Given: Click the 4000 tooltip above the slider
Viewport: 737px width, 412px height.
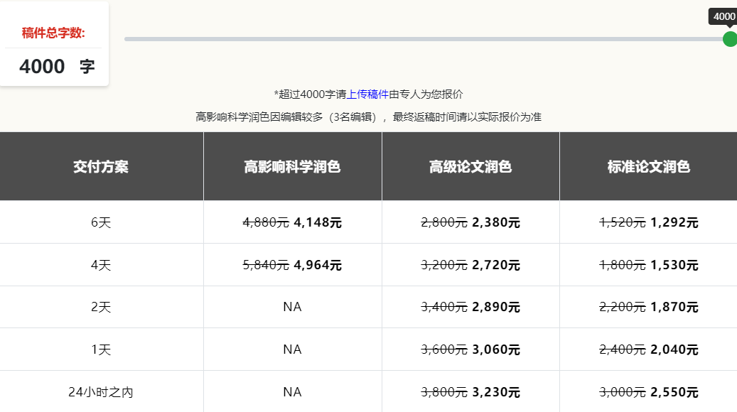Looking at the screenshot, I should coord(723,14).
